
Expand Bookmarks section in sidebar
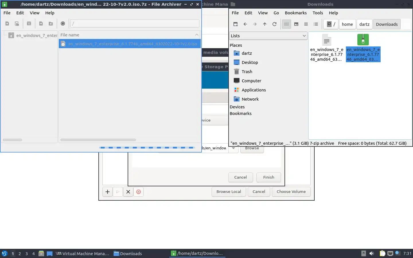(x=241, y=114)
